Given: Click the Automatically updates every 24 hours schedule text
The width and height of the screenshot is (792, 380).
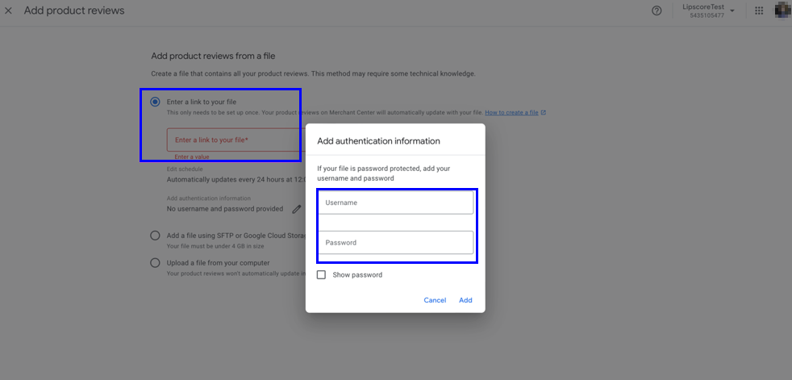Looking at the screenshot, I should 230,179.
